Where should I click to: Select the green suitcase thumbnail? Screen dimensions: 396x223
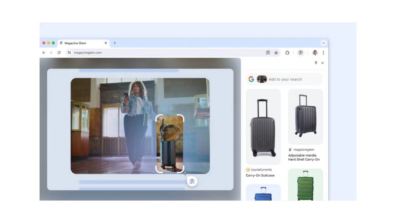305,185
